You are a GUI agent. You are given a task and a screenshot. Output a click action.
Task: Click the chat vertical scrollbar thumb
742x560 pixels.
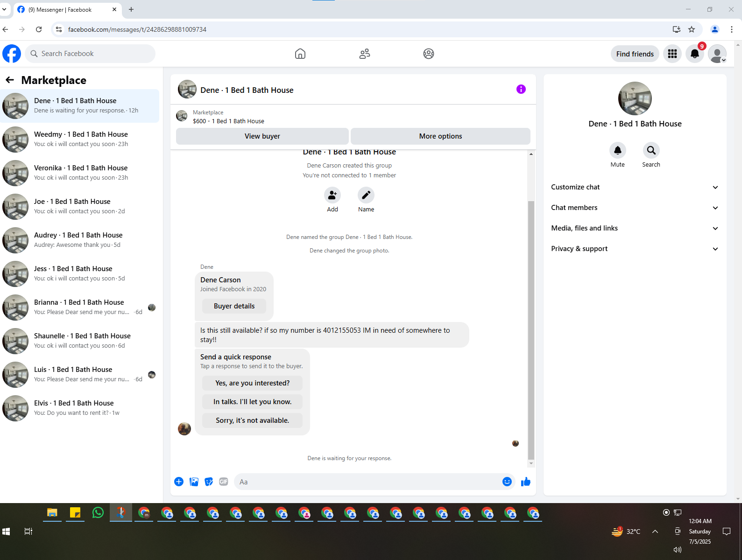[x=531, y=330]
